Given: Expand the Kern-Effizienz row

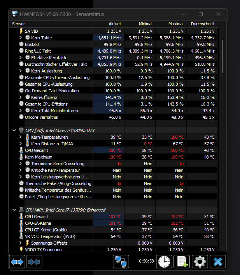Looking at the screenshot, I should [21, 97].
